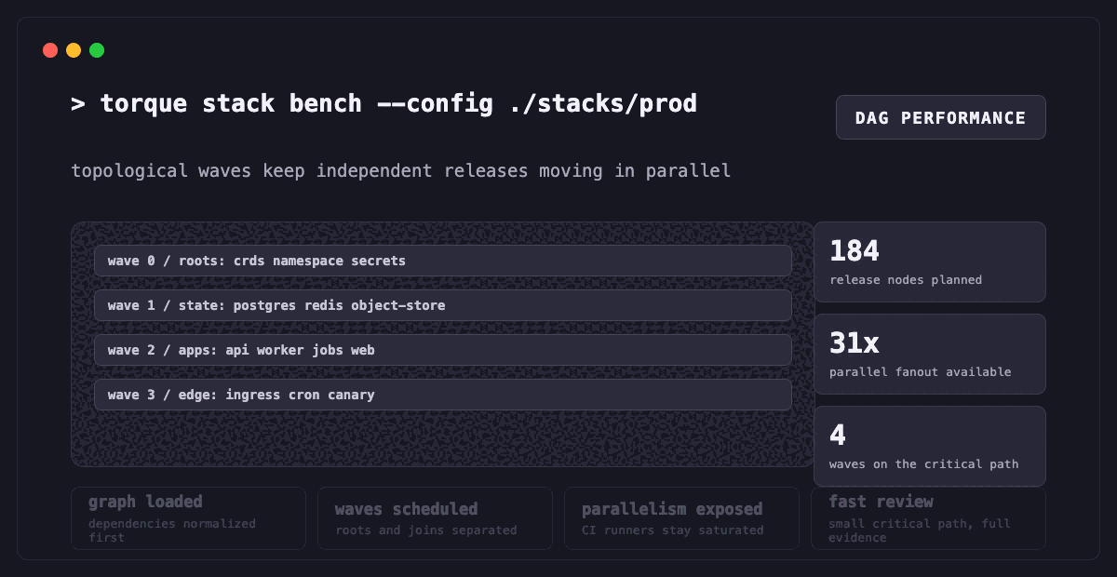Open the 184 release nodes planned card
This screenshot has height=577, width=1117.
click(x=930, y=262)
